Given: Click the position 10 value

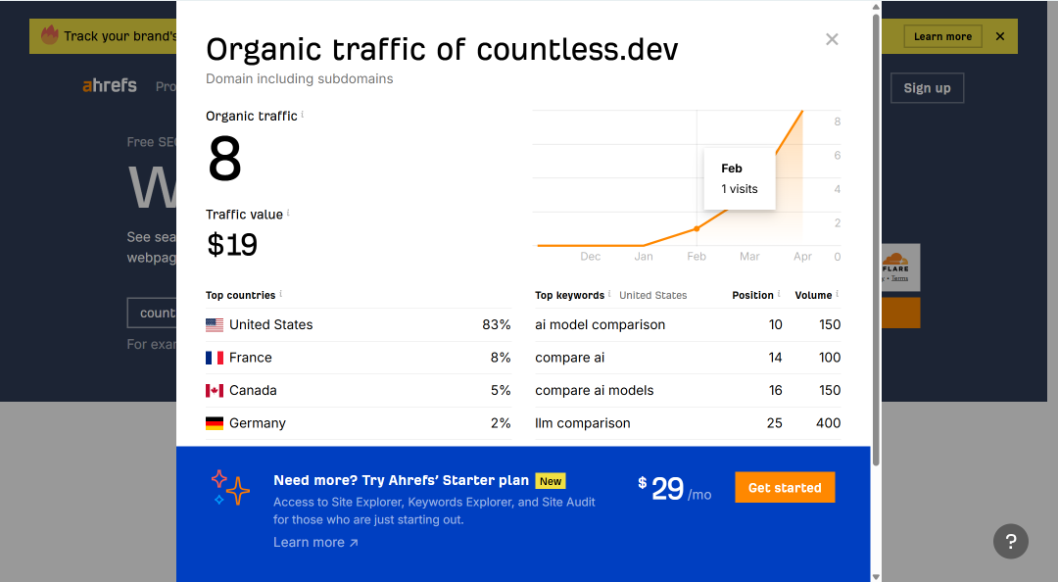Looking at the screenshot, I should (x=775, y=324).
